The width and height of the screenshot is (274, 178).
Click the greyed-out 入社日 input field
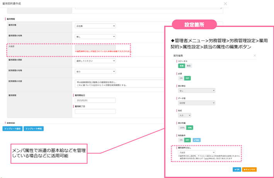(95, 47)
